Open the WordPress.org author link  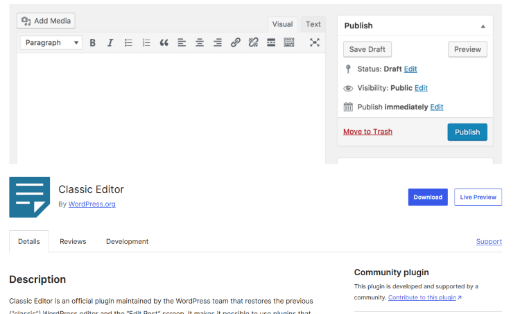click(x=92, y=204)
